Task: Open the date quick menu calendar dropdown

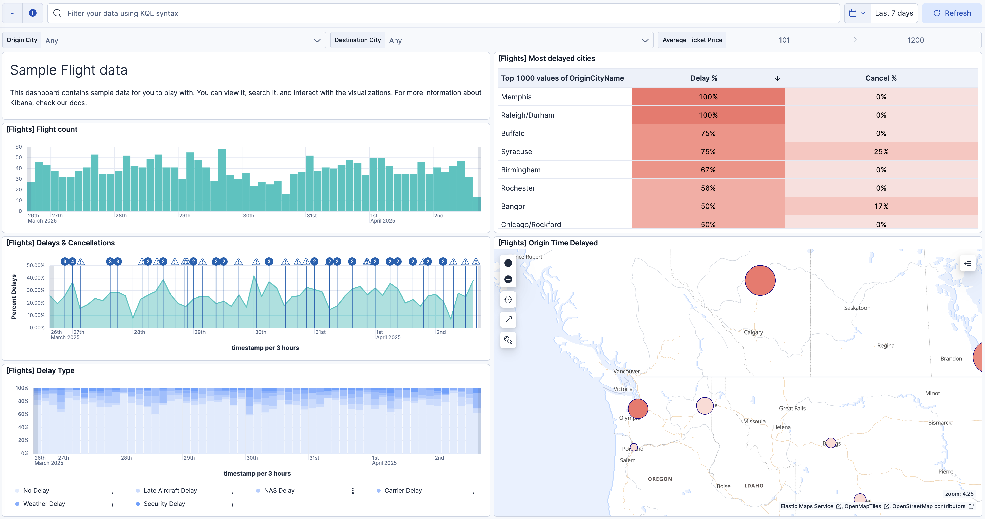Action: pyautogui.click(x=857, y=13)
